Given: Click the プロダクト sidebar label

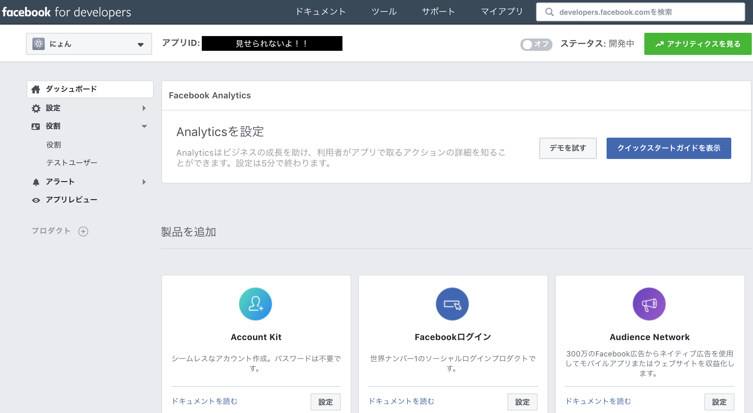Looking at the screenshot, I should coord(51,231).
